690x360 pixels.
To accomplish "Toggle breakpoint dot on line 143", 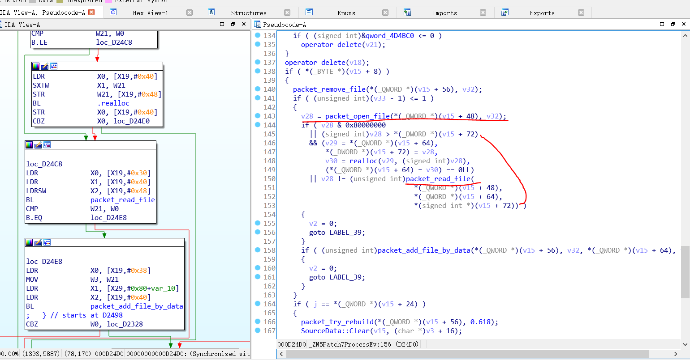I will tap(258, 115).
